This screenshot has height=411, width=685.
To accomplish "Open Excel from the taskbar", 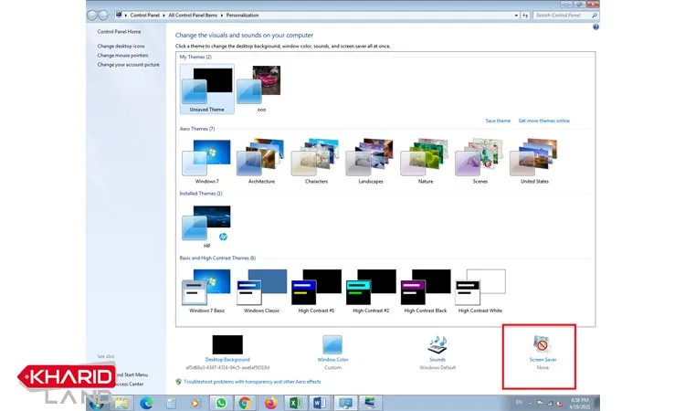I will [295, 403].
